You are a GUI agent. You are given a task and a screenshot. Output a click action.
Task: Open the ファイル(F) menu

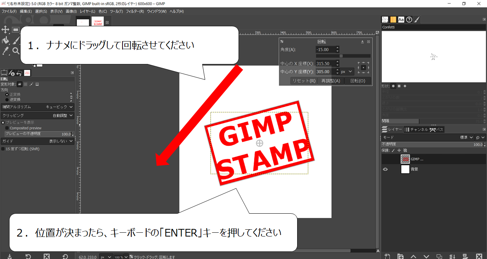pos(9,11)
